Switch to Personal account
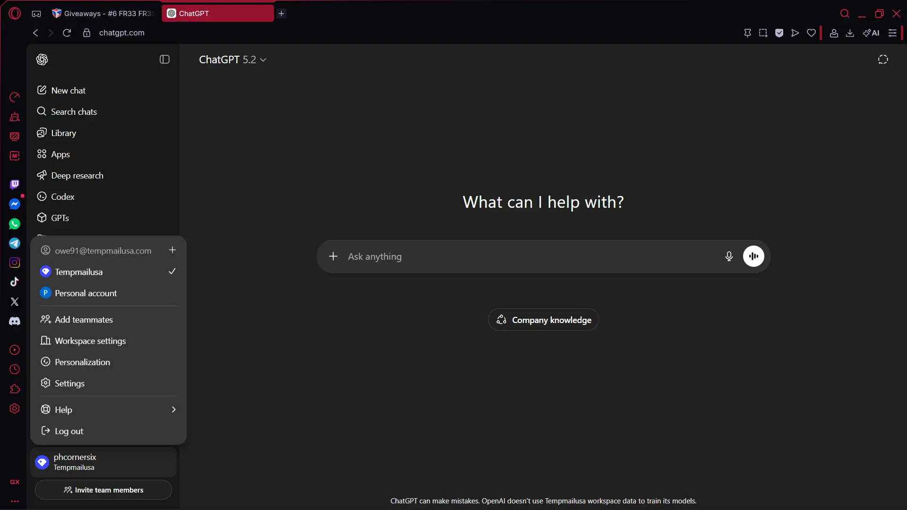The image size is (907, 510). click(x=108, y=293)
